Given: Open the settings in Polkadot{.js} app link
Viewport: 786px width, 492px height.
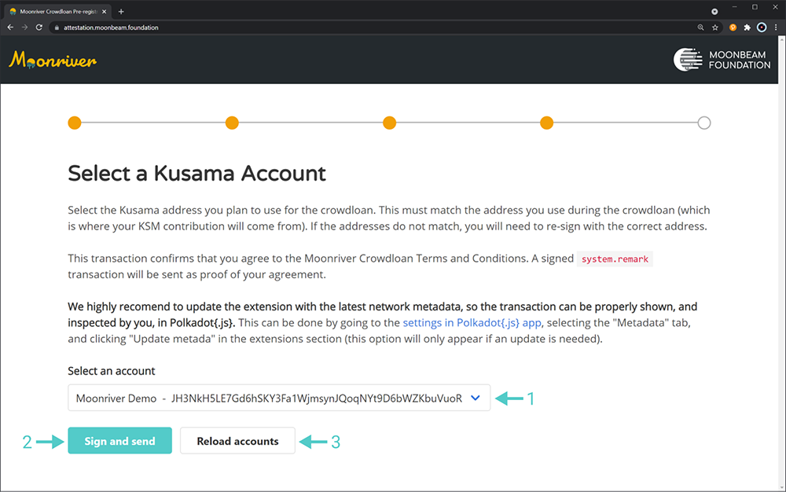Looking at the screenshot, I should 472,323.
